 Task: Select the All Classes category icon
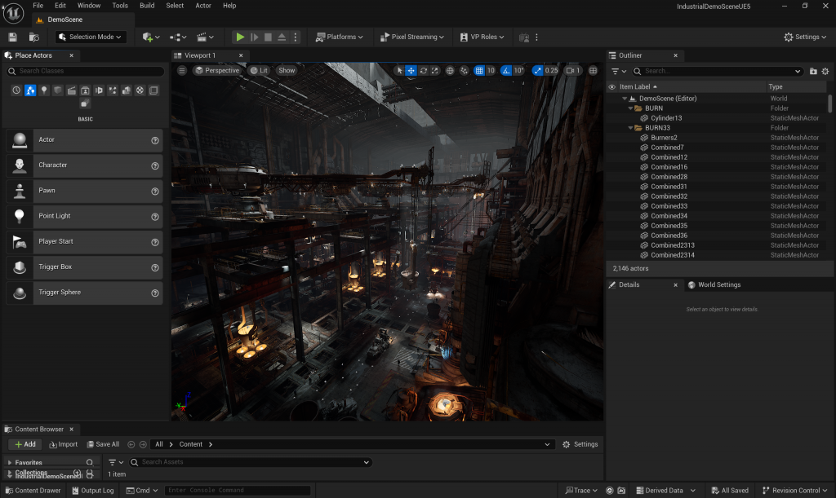click(85, 104)
